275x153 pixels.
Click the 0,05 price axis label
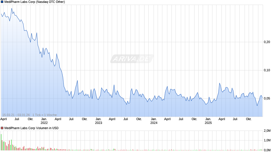[x=267, y=98]
